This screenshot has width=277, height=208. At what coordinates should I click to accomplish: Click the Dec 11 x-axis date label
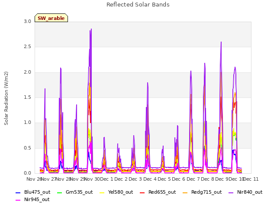click(251, 179)
